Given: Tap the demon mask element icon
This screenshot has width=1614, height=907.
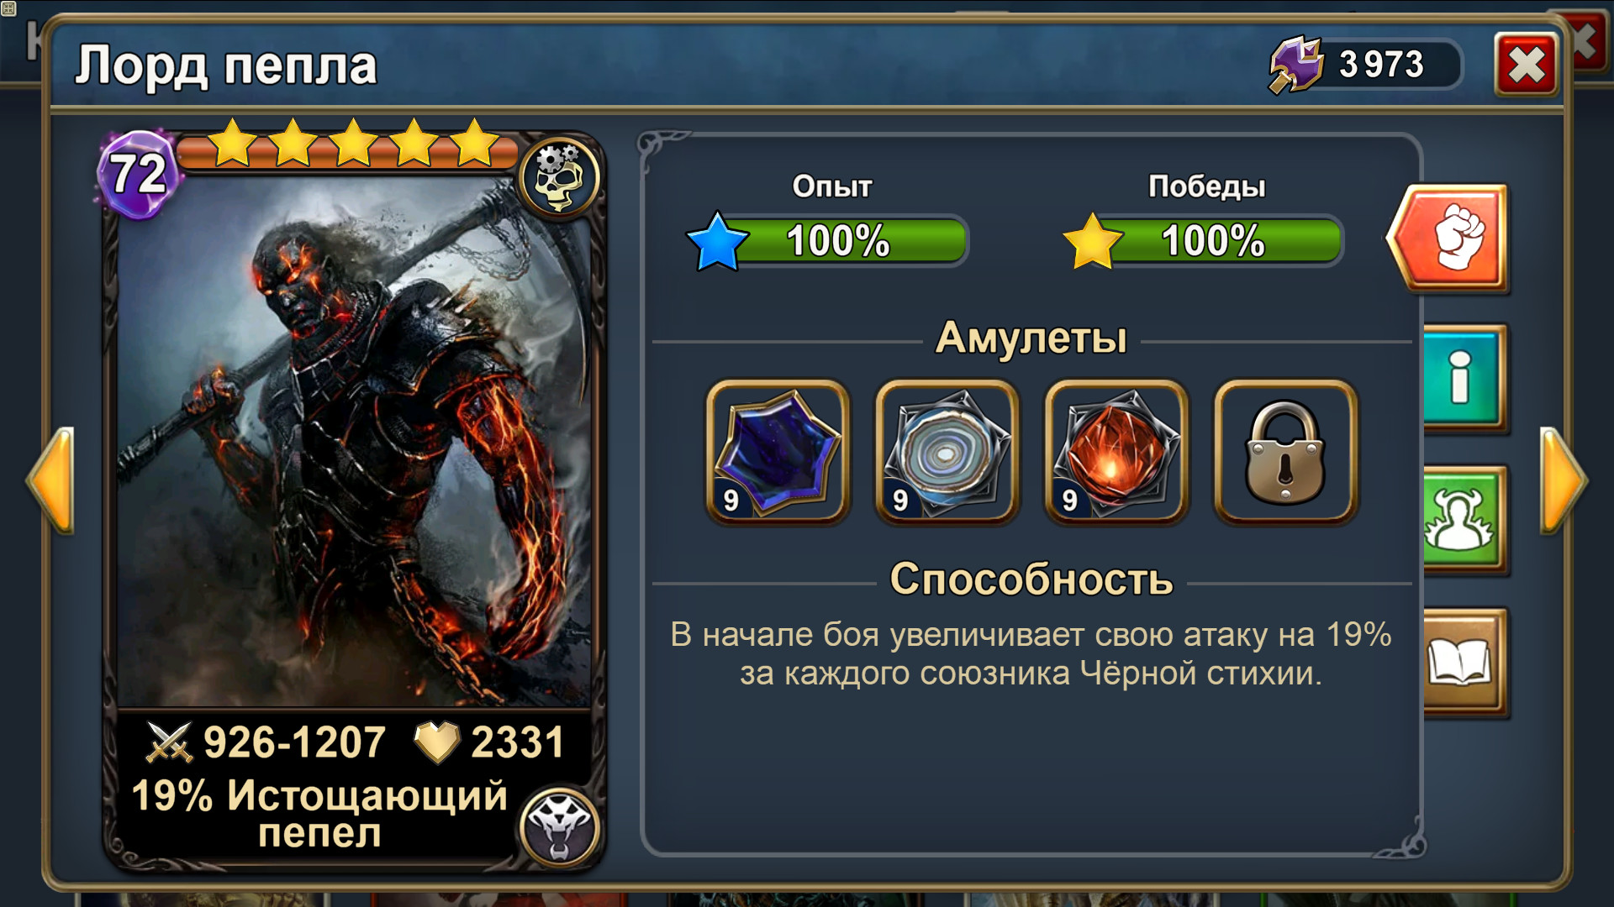Looking at the screenshot, I should click(559, 826).
